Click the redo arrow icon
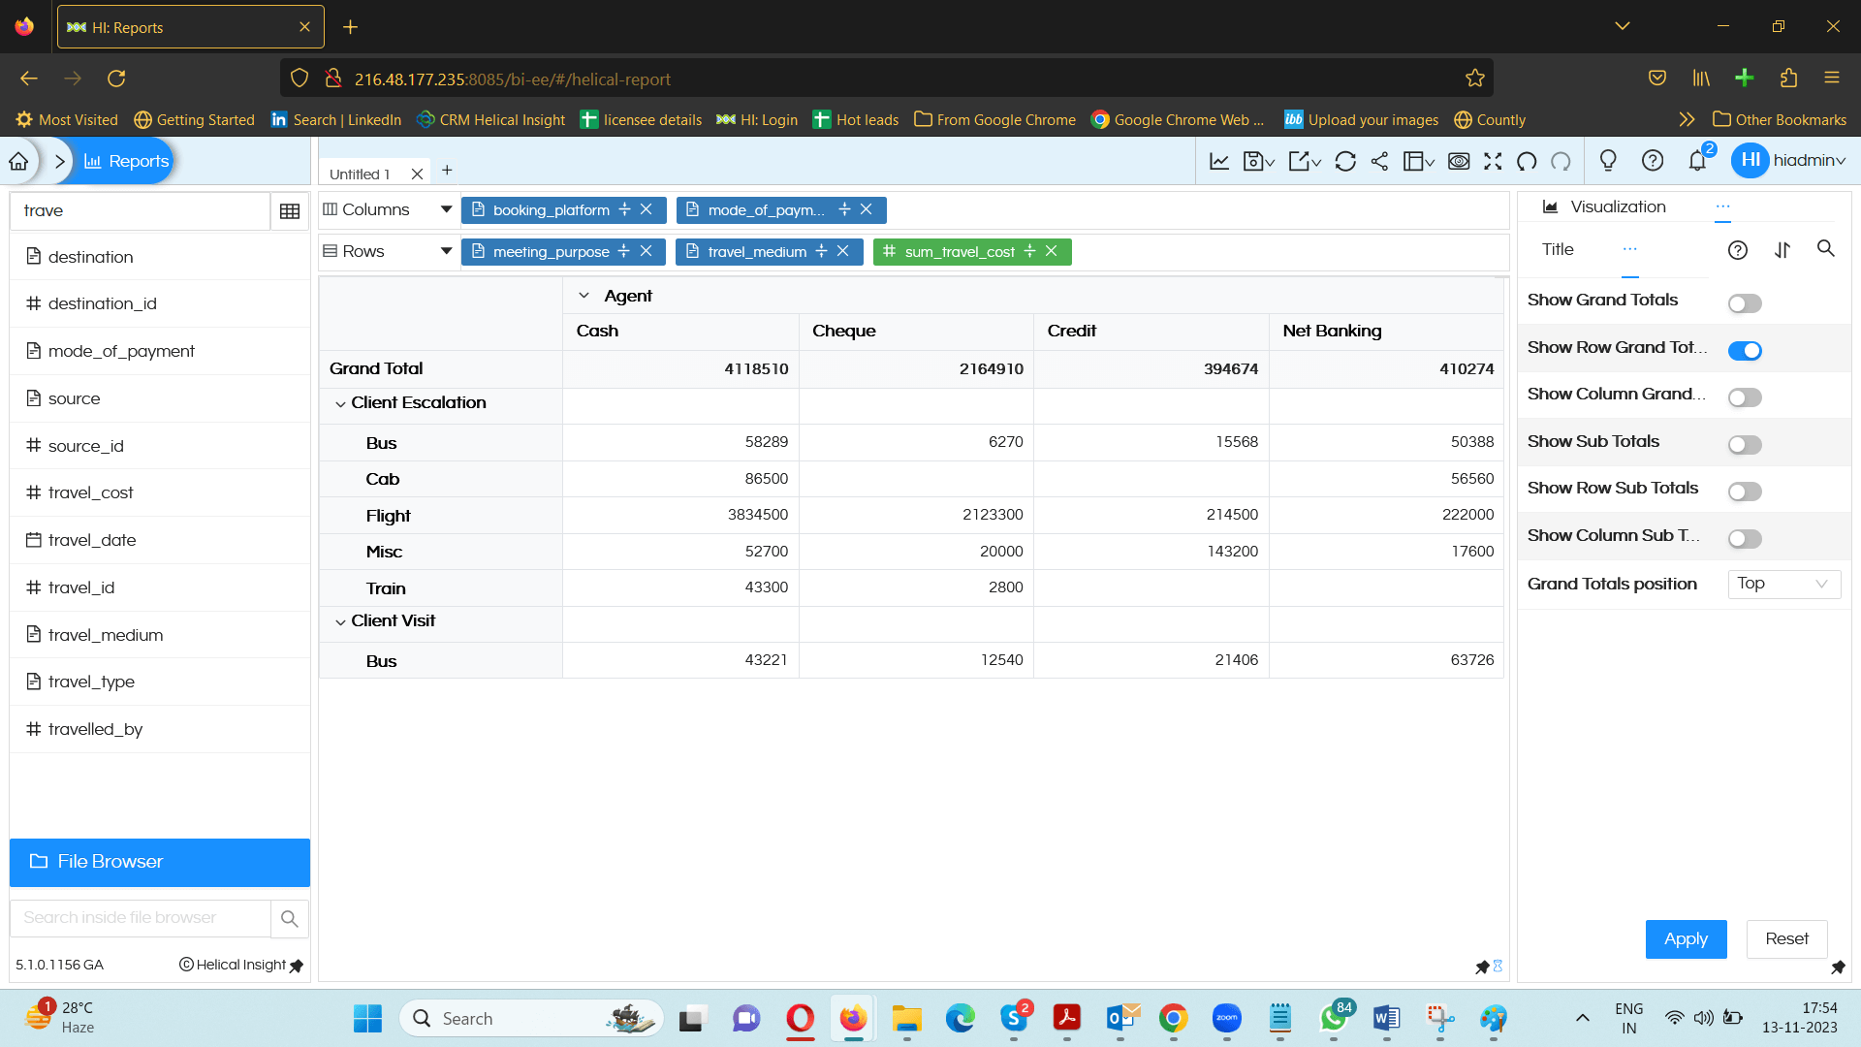The width and height of the screenshot is (1861, 1047). point(1561,161)
